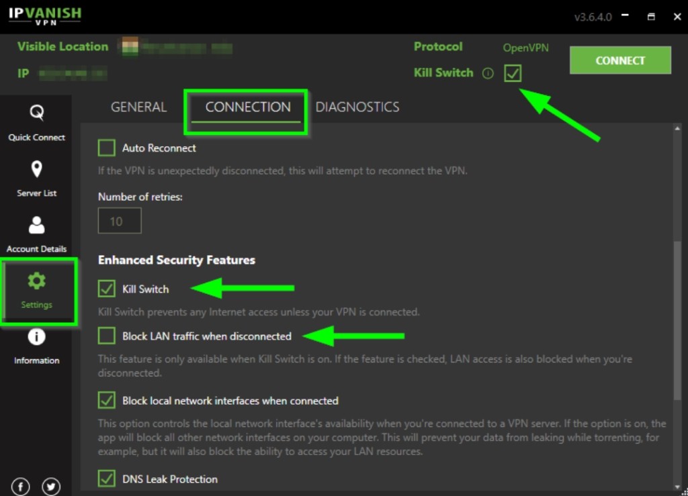
Task: Open the Server List pin icon
Action: click(36, 169)
